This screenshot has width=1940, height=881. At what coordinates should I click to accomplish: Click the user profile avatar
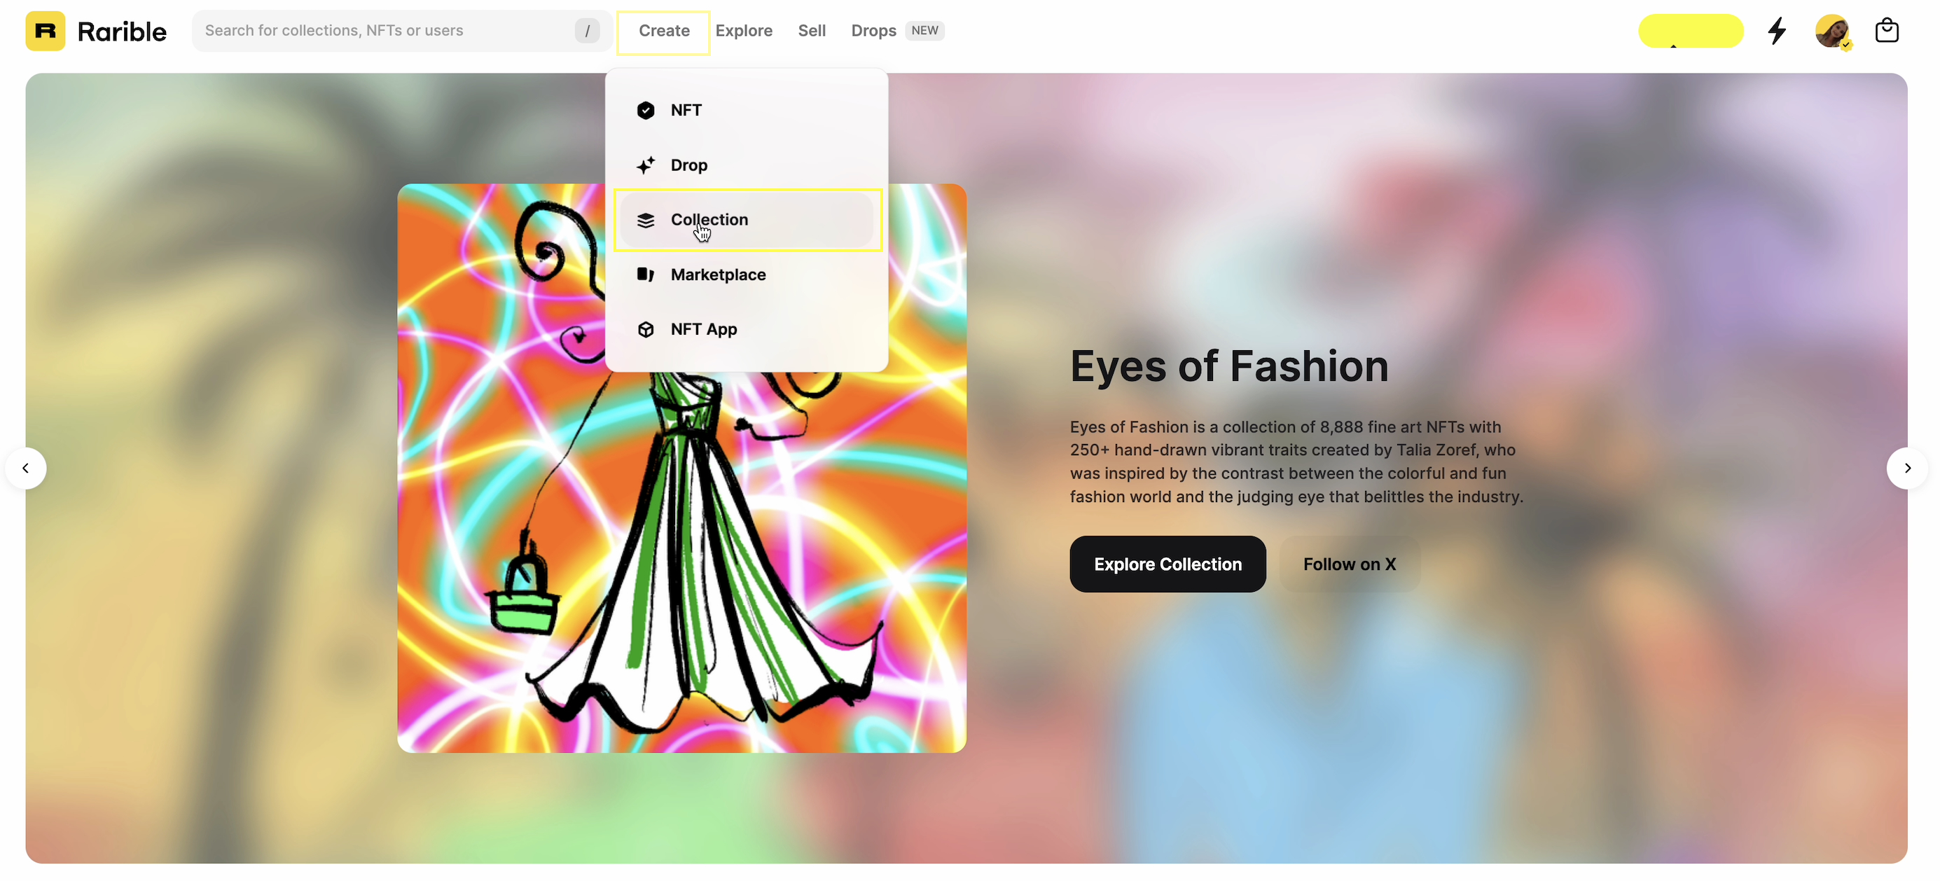(1831, 31)
